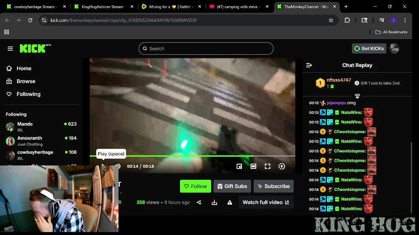Open Mando's channel from Following list

click(41, 127)
